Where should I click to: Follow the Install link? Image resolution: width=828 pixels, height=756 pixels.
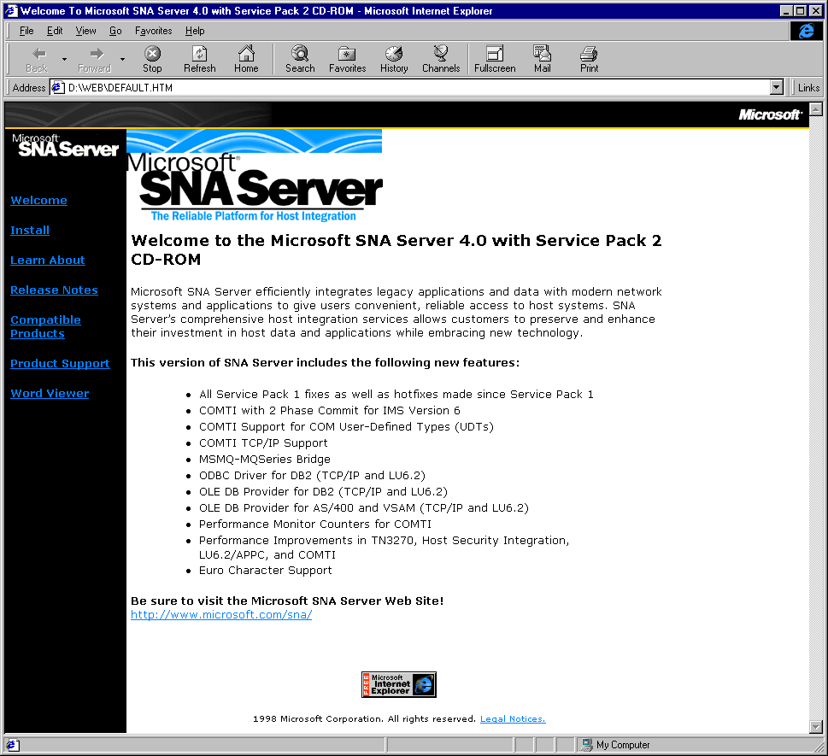[x=30, y=230]
